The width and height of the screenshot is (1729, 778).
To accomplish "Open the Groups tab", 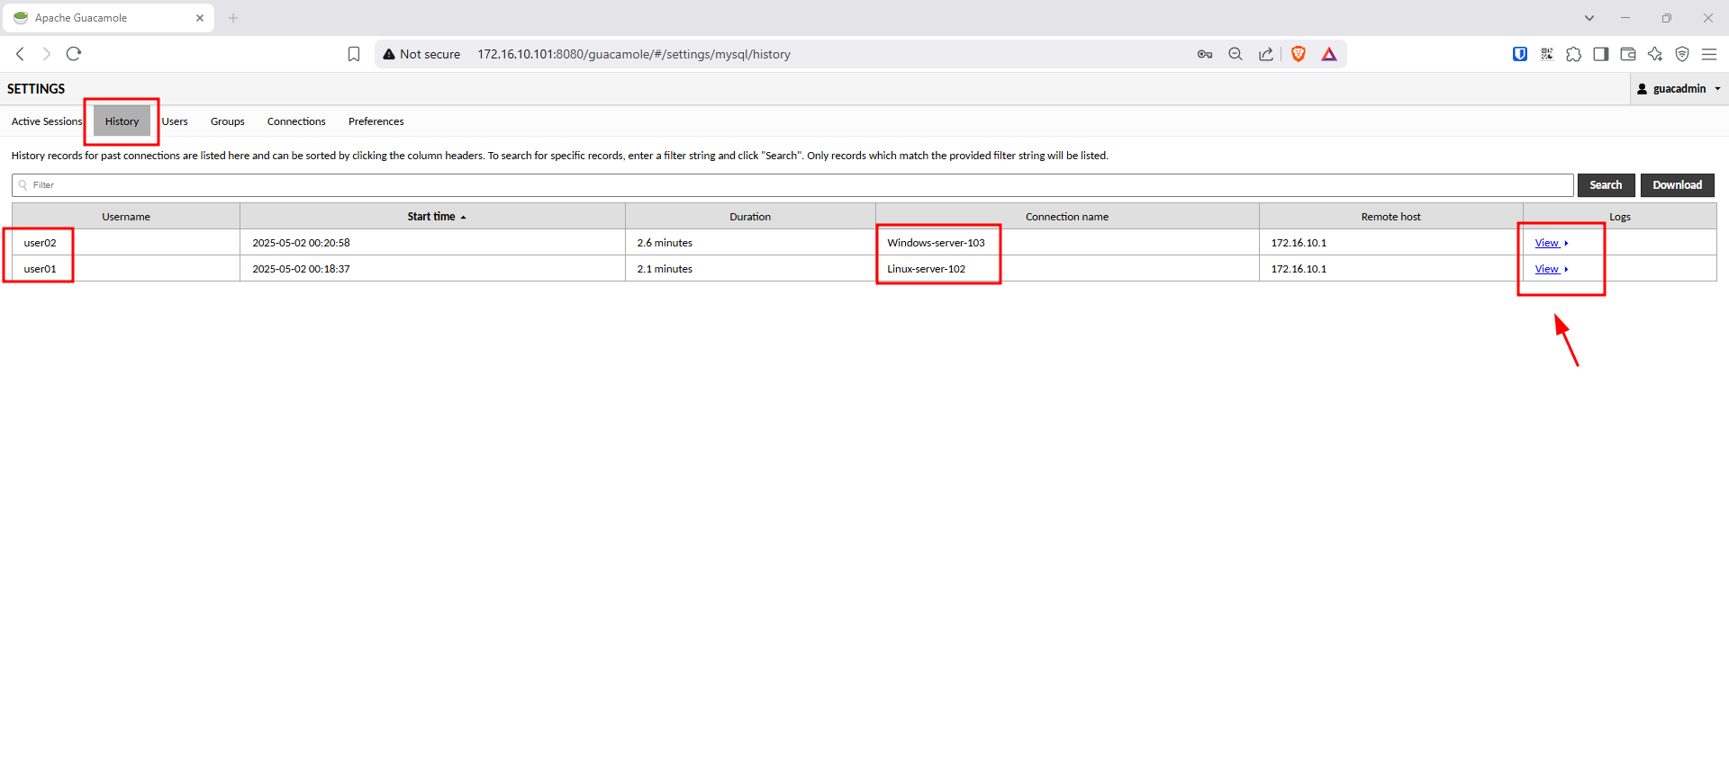I will pos(228,121).
